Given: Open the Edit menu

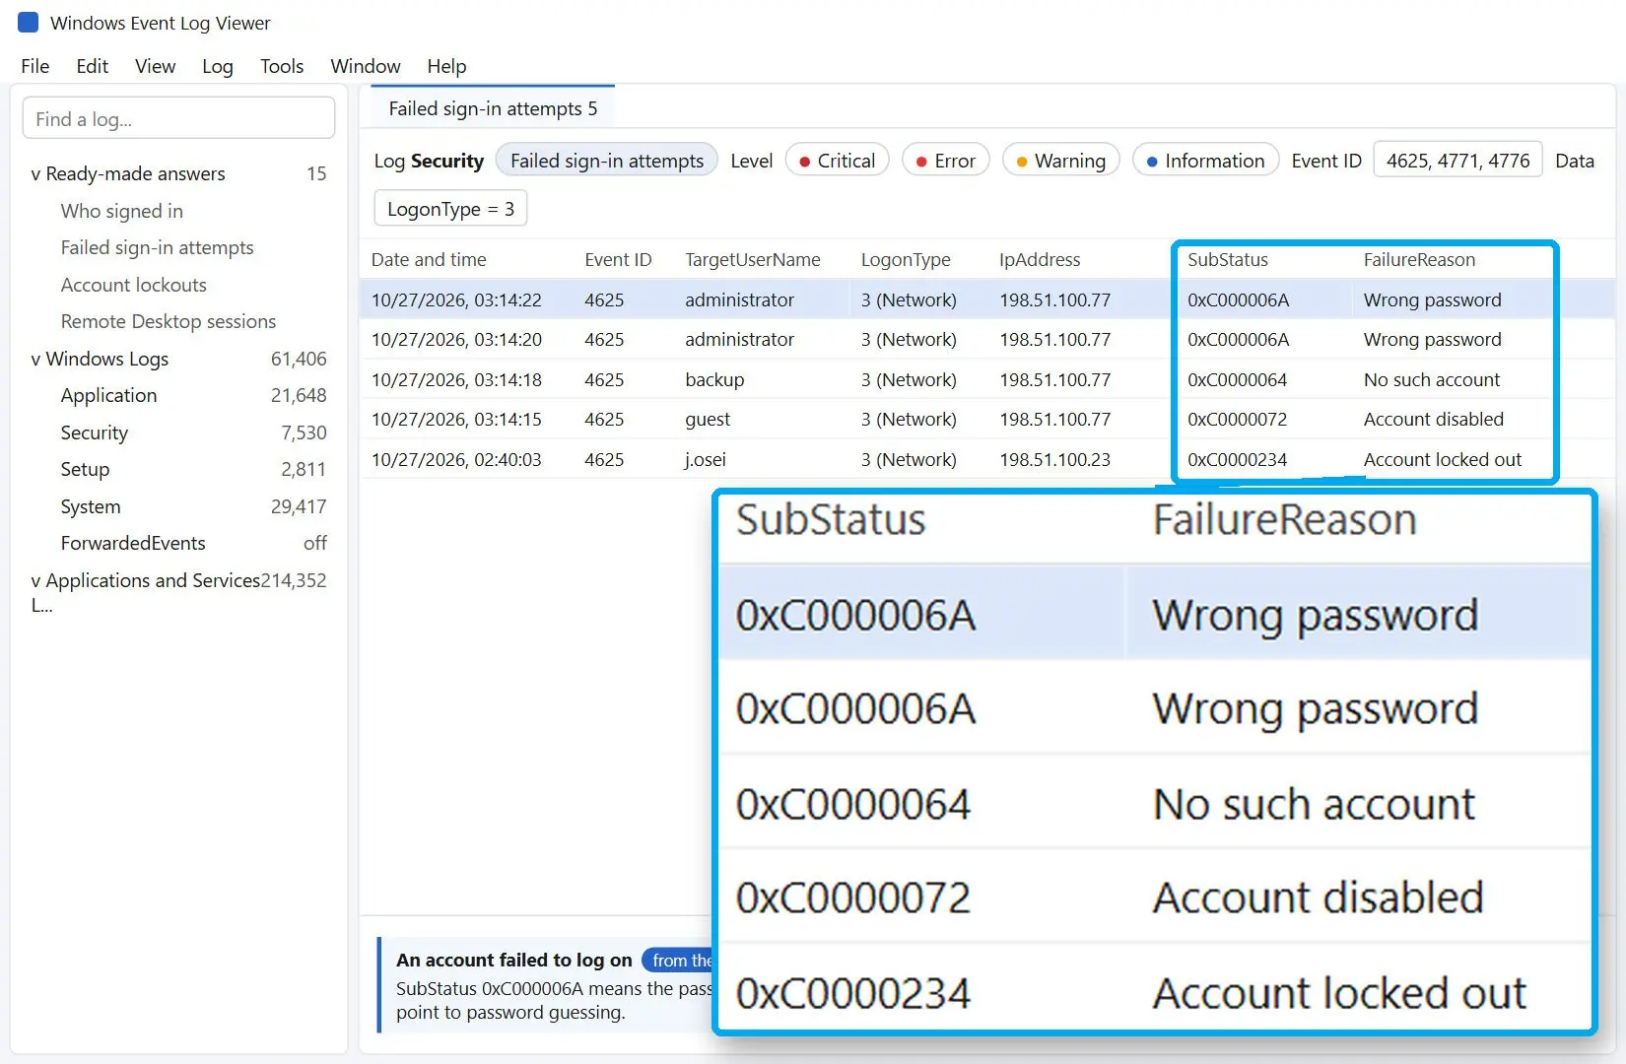Looking at the screenshot, I should pyautogui.click(x=92, y=66).
